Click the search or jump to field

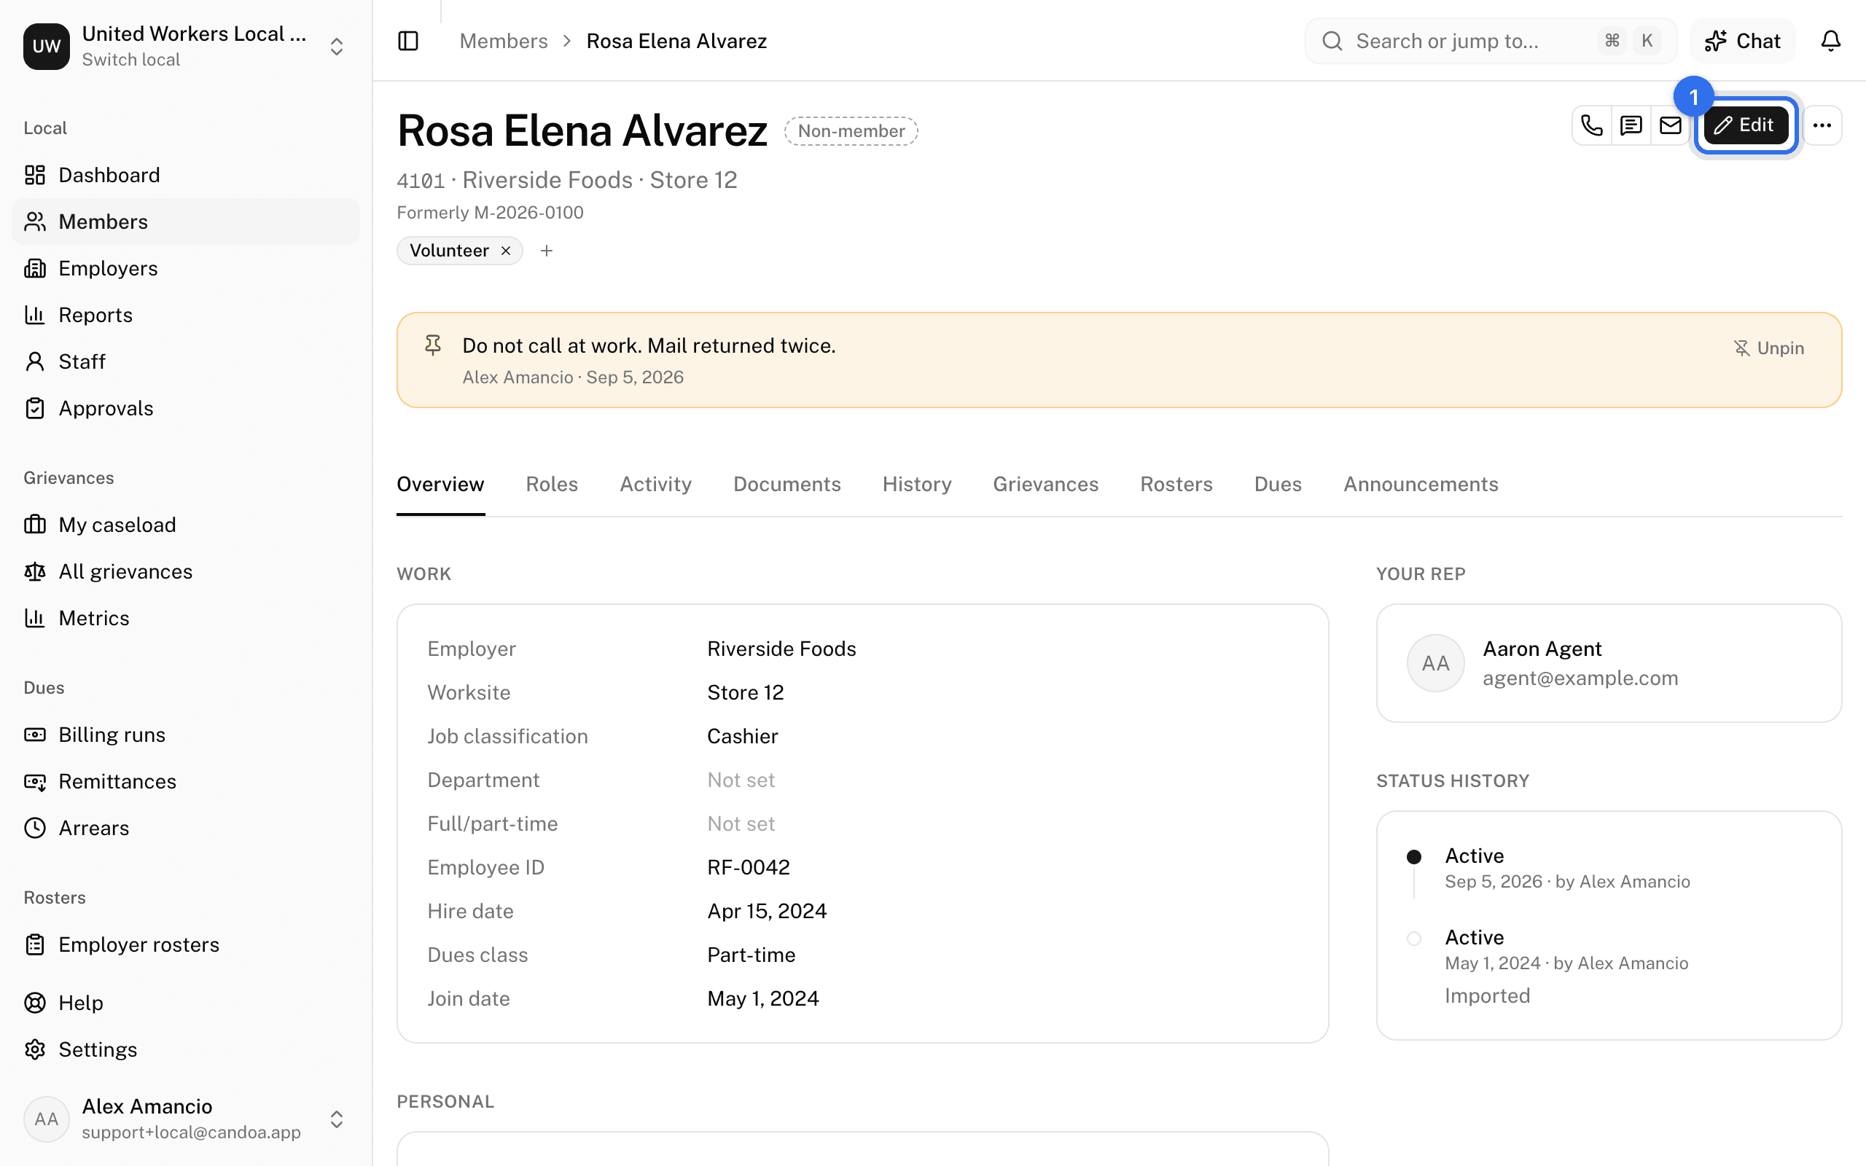pos(1490,41)
